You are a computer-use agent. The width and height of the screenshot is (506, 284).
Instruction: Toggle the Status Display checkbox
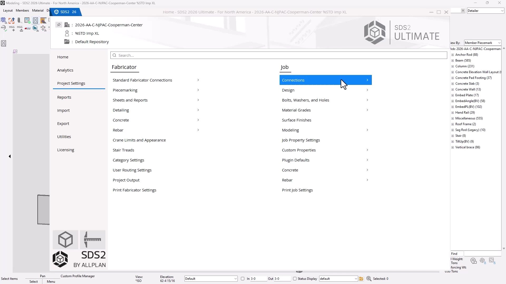[295, 278]
